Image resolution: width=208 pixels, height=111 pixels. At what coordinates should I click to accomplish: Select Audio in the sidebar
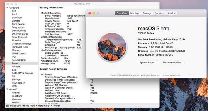click(x=15, y=14)
